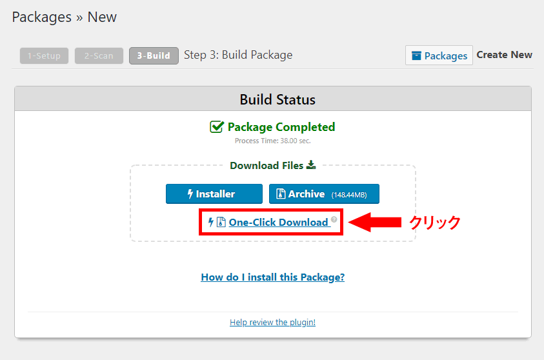Click the Create New label
Viewport: 544px width, 360px height.
(504, 55)
